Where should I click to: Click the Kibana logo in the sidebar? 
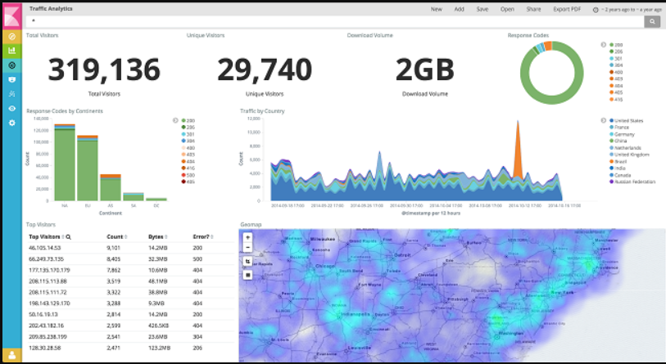pyautogui.click(x=12, y=16)
